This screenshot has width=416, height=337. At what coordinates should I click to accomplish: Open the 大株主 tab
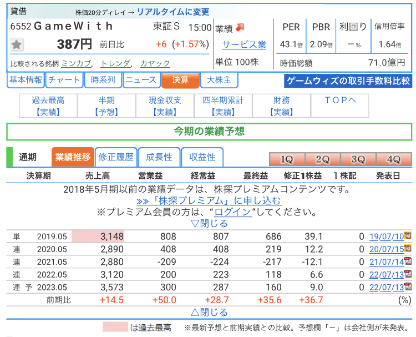pos(219,80)
